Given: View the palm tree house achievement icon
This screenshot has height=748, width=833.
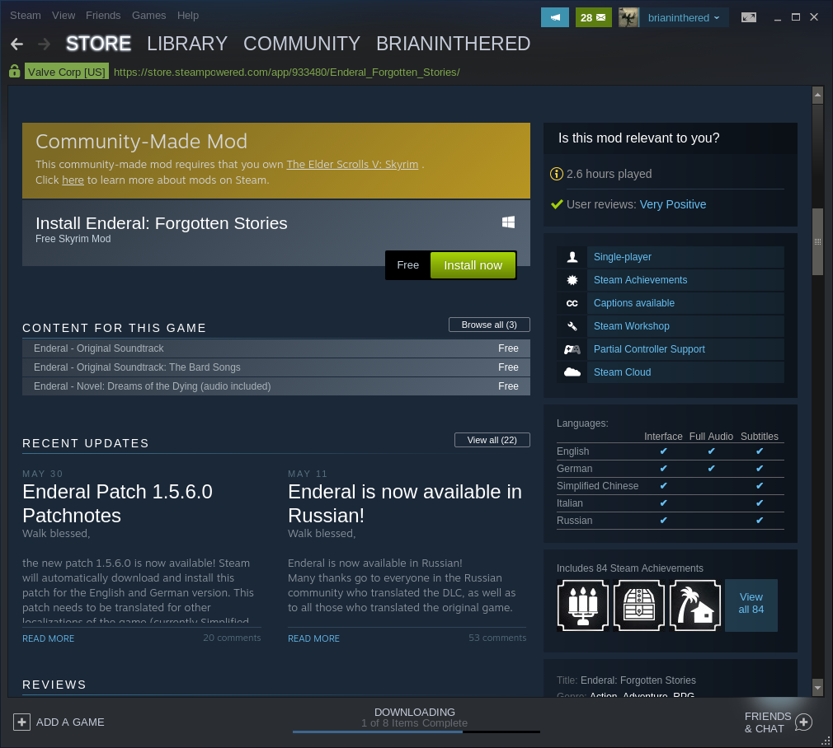Looking at the screenshot, I should coord(695,605).
